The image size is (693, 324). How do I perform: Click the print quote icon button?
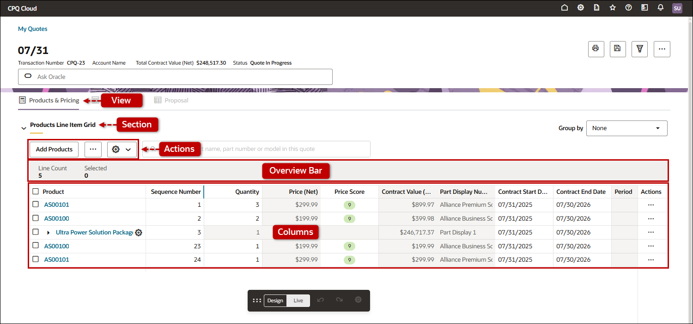click(596, 49)
